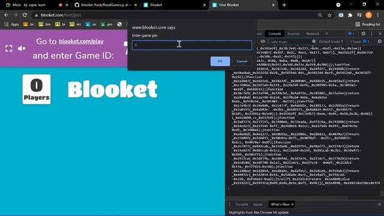Open the Reading list panel

(368, 24)
